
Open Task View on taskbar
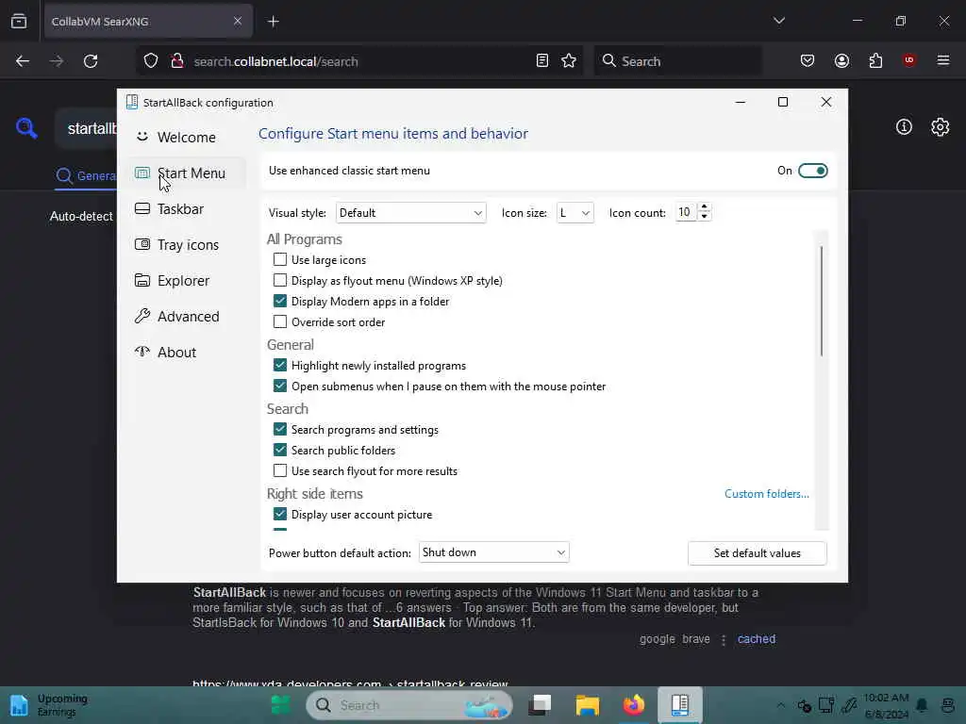tap(541, 705)
